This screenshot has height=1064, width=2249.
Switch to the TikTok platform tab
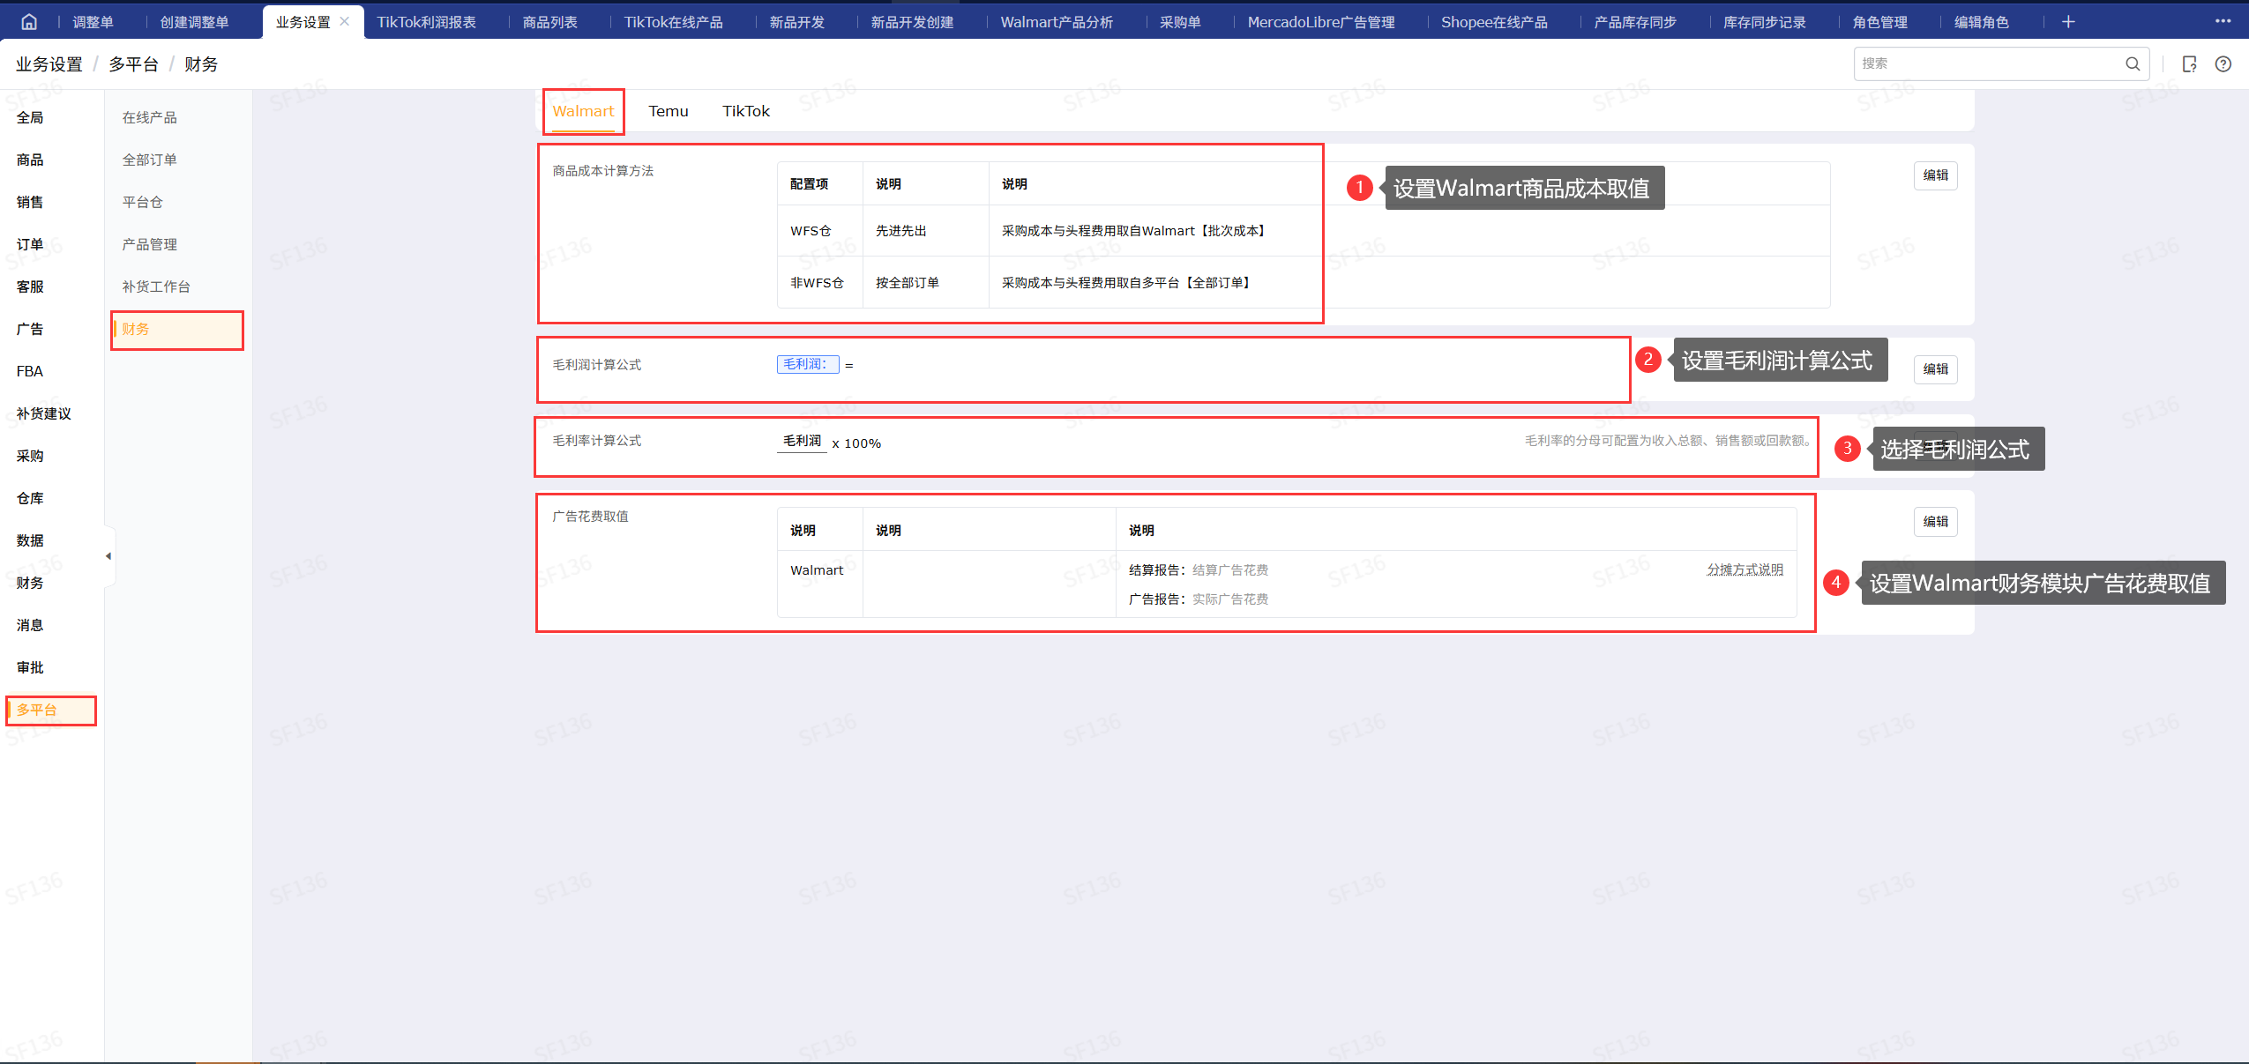tap(746, 111)
